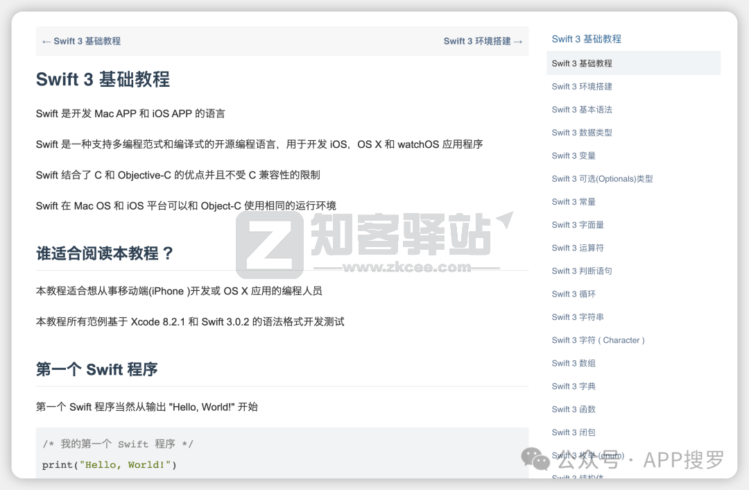This screenshot has height=490, width=749.
Task: Select Swift 3 字面量 from the menu
Action: tap(578, 224)
